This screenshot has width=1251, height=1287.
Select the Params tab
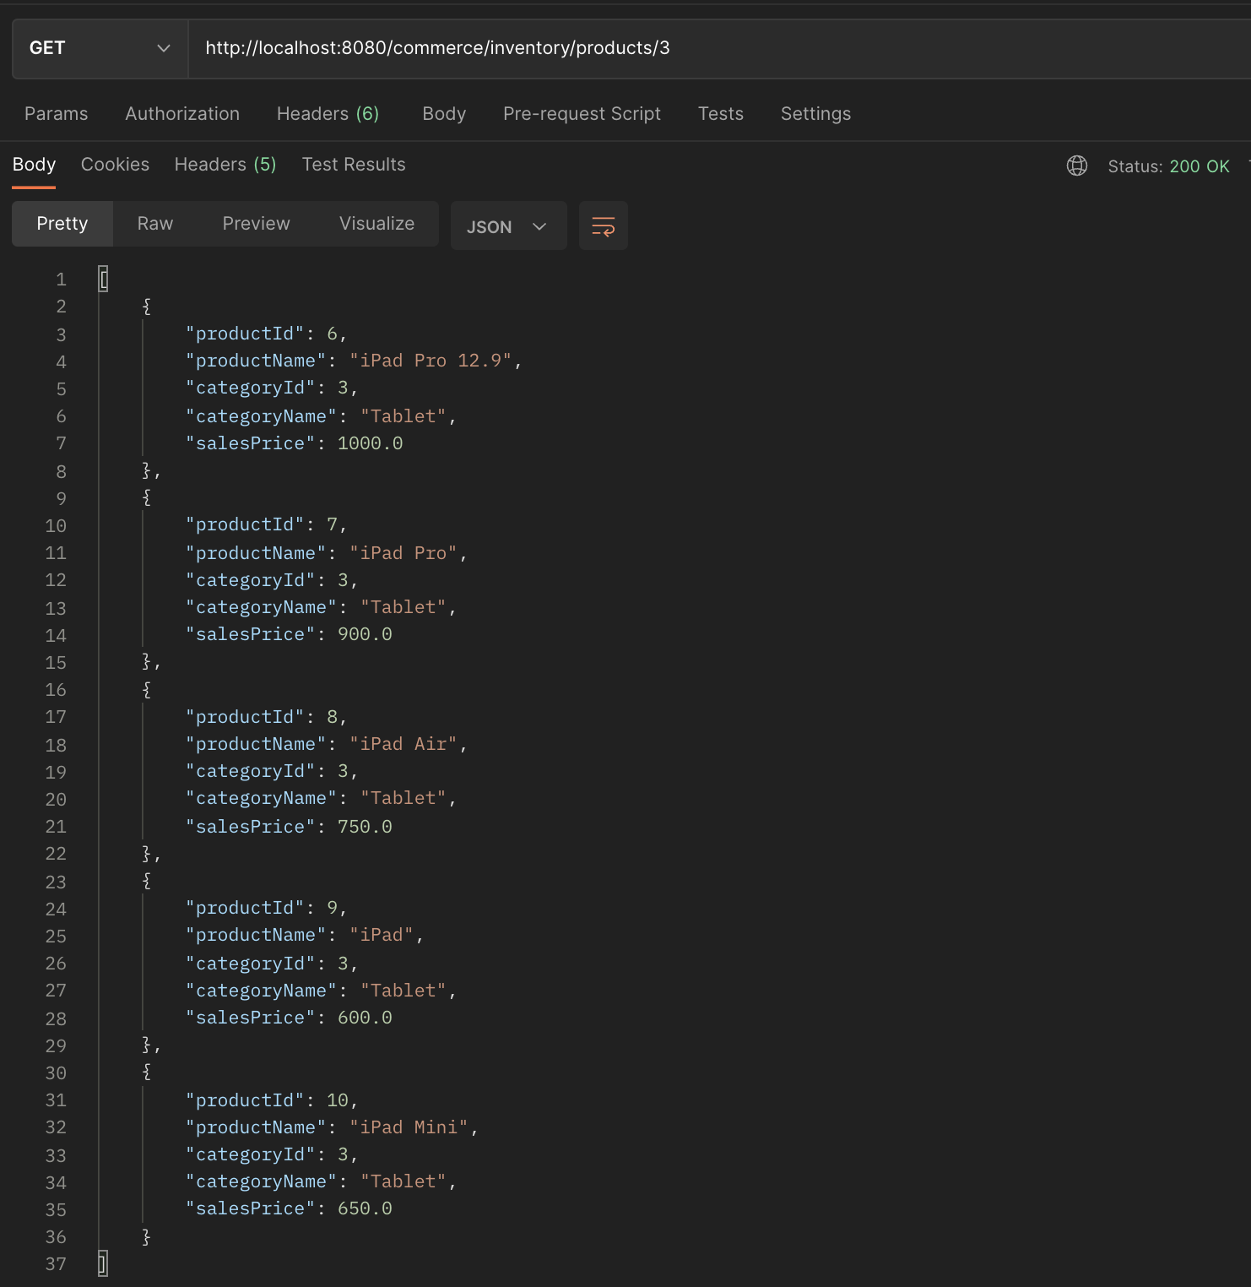56,113
